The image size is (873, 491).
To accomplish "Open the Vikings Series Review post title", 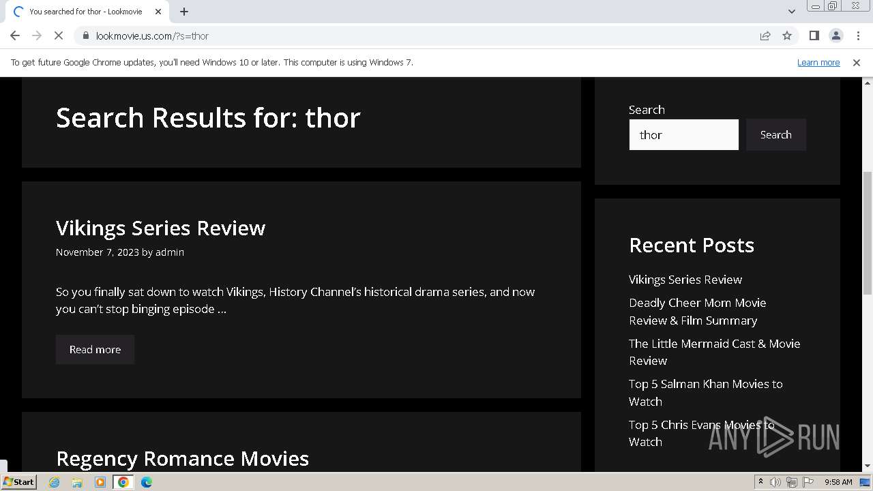I will pyautogui.click(x=160, y=228).
